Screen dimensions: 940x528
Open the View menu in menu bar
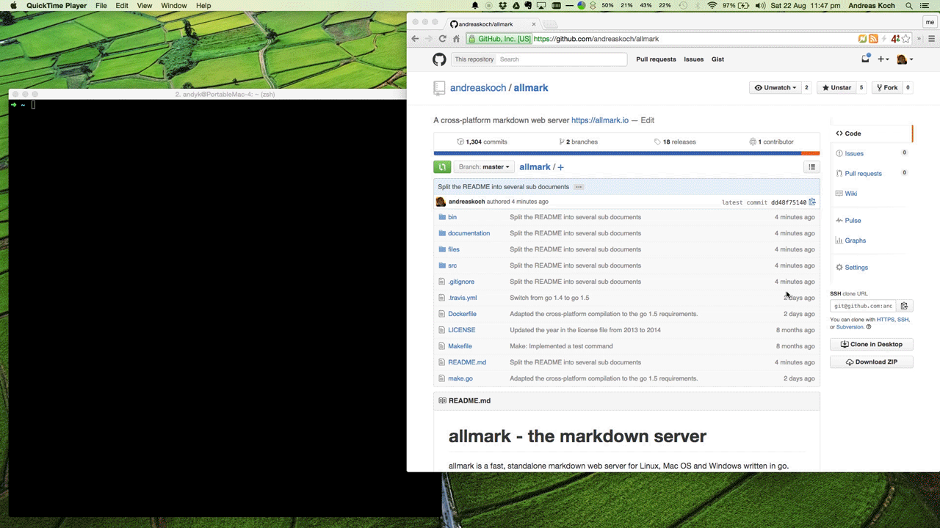[145, 6]
